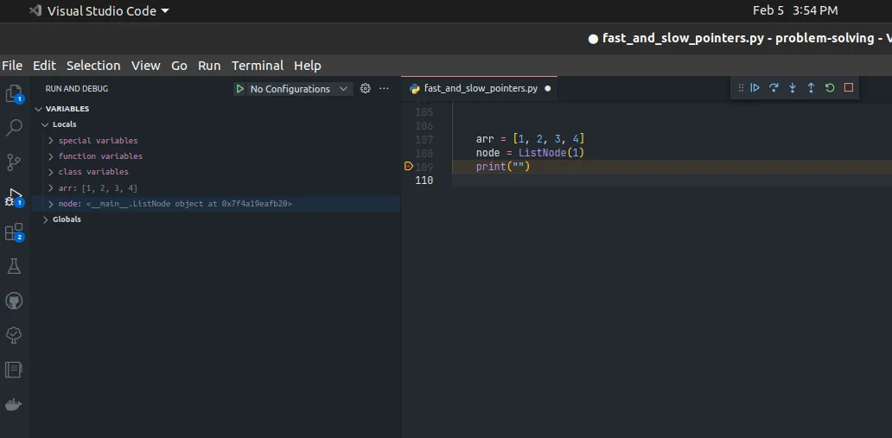The image size is (892, 438).
Task: Open the GitHub view in activity bar
Action: point(14,301)
